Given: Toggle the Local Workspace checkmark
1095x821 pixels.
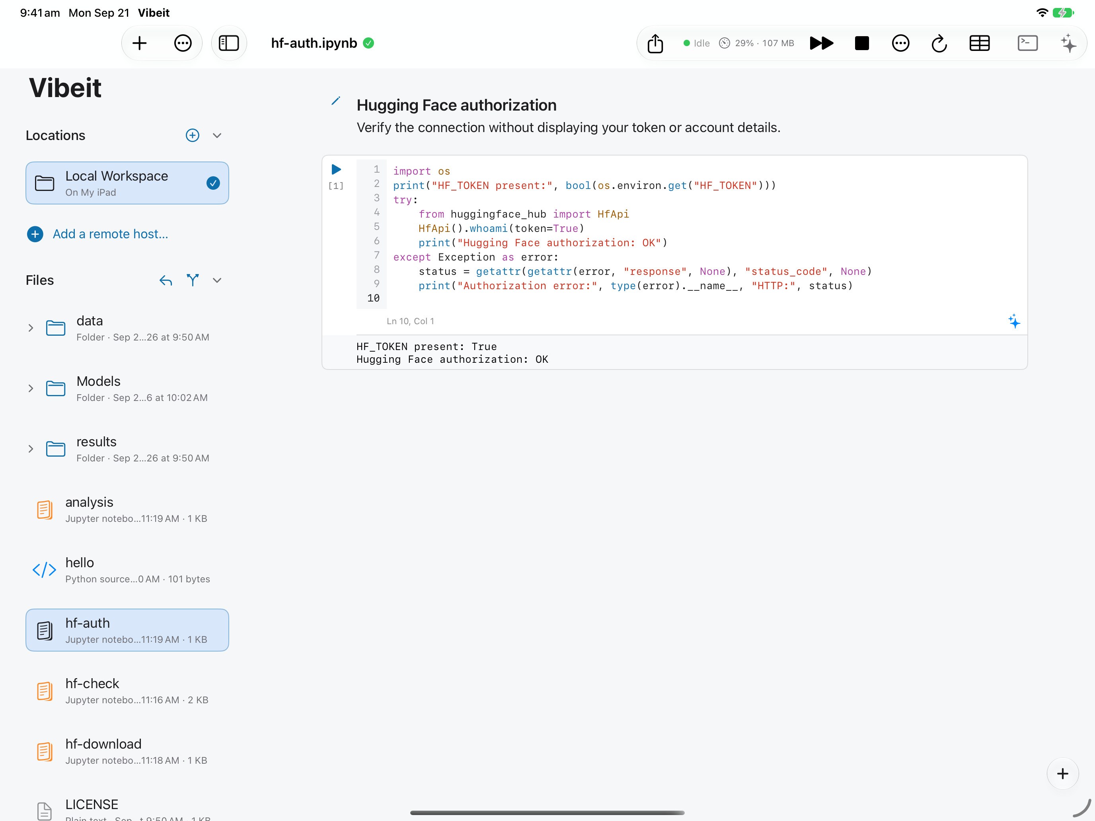Looking at the screenshot, I should click(x=213, y=183).
